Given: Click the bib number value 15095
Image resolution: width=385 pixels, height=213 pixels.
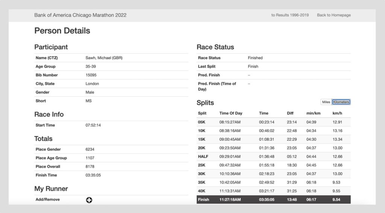Looking at the screenshot, I should (x=91, y=75).
